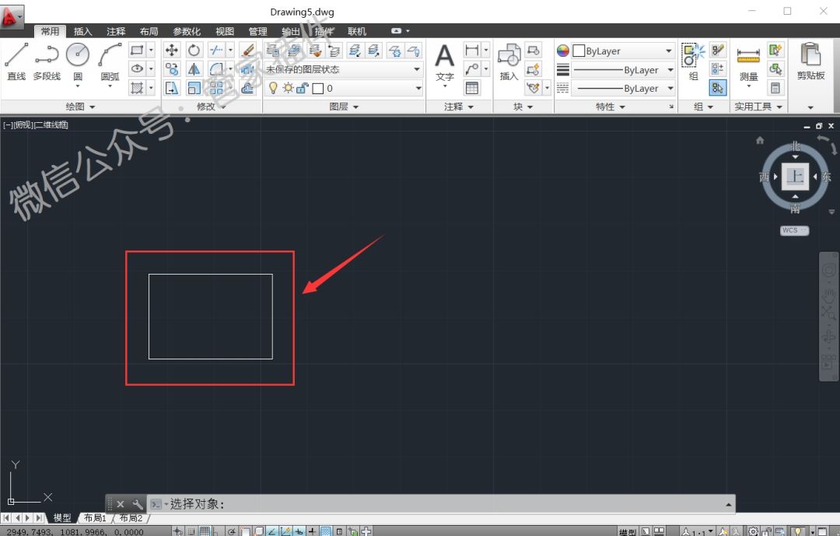Screen dimensions: 840x536
Task: Toggle layer 0 freeze sun icon
Action: [x=289, y=88]
